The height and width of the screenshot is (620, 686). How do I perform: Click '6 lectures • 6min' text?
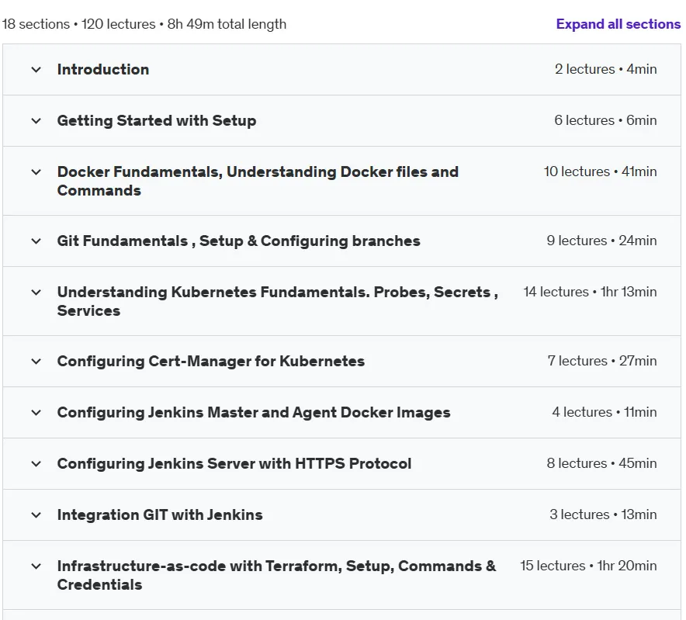(606, 120)
